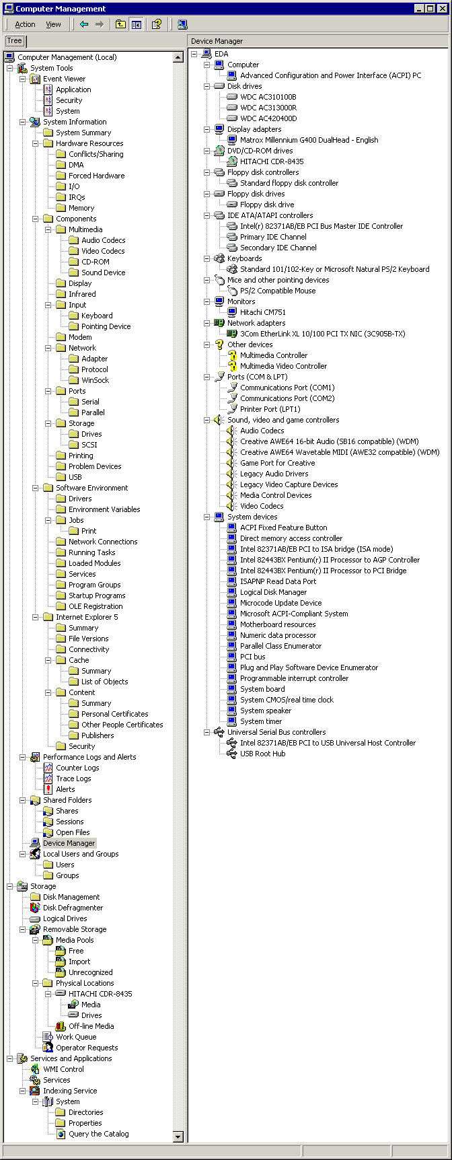Click the Multimedia Controller warning icon
452x1160 pixels.
click(232, 355)
